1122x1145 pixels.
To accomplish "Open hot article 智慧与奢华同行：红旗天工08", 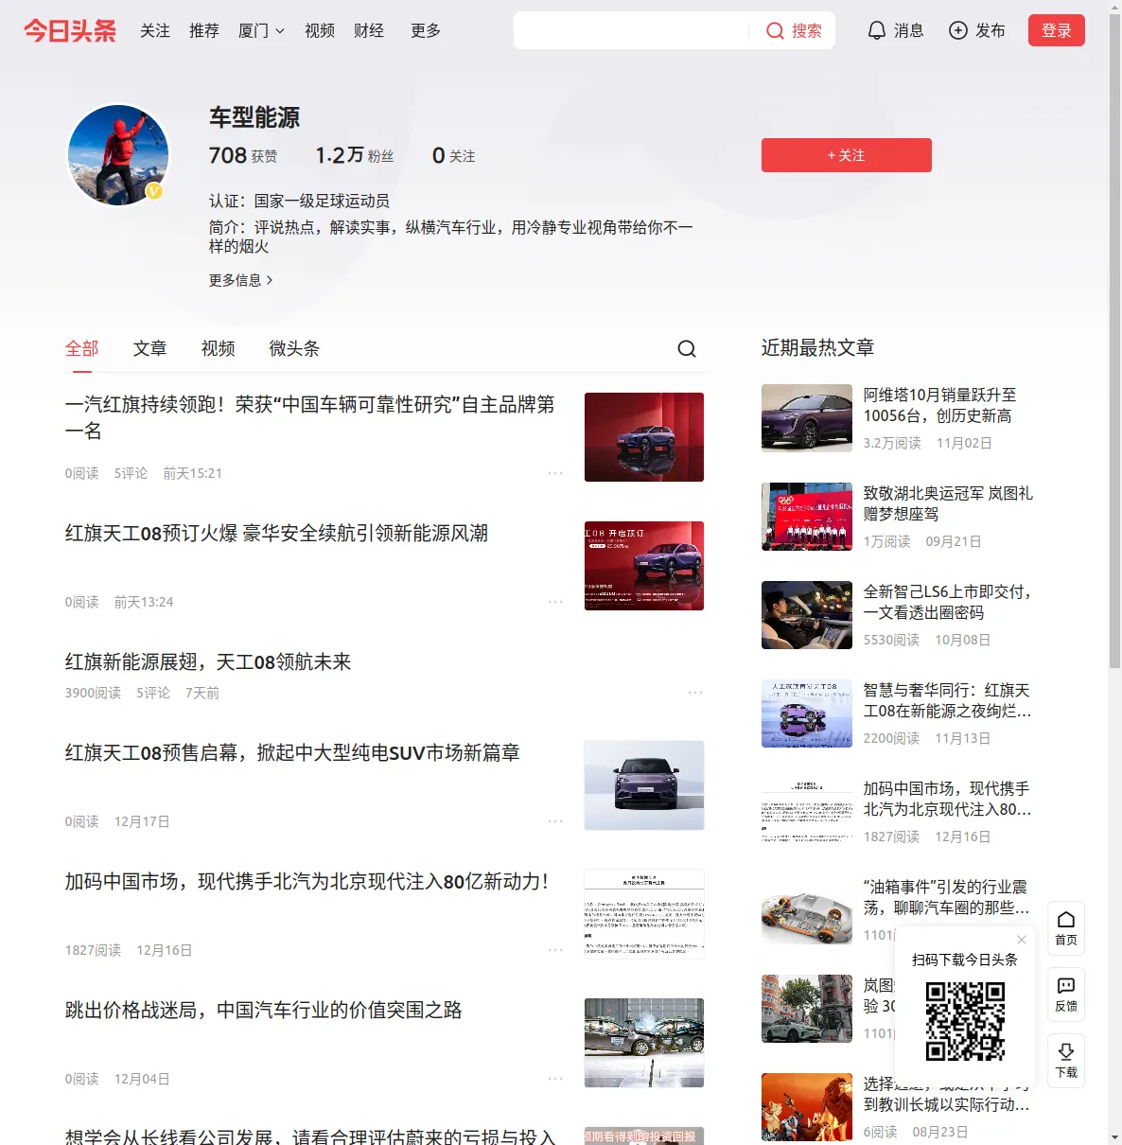I will pos(947,700).
